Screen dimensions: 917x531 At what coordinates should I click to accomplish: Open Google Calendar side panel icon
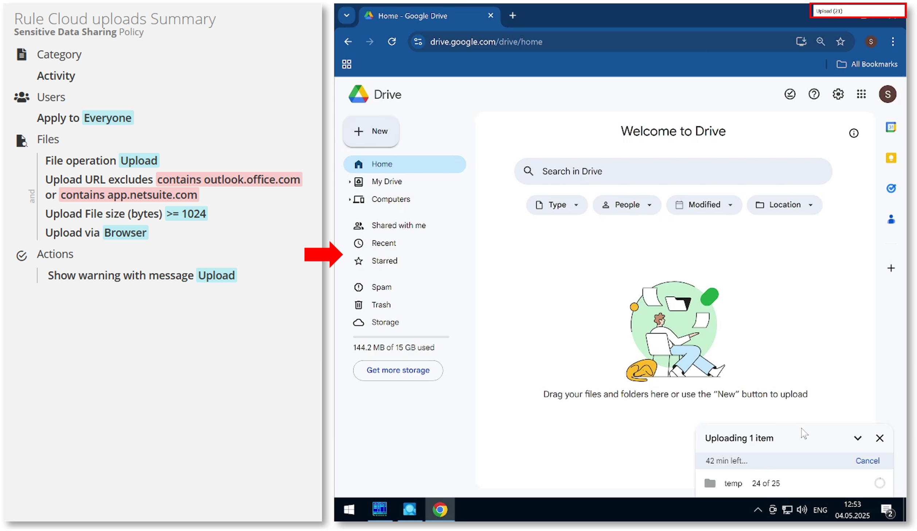(x=890, y=127)
